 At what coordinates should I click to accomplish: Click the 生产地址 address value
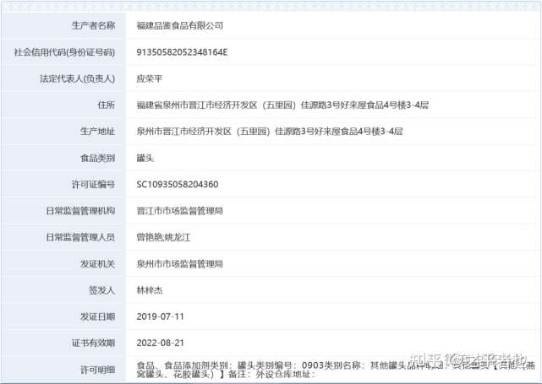[270, 132]
